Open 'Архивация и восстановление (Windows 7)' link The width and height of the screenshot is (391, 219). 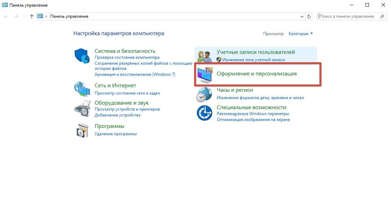[x=135, y=74]
